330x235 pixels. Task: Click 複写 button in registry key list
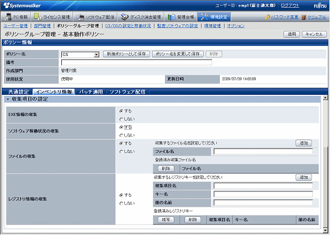click(x=166, y=220)
